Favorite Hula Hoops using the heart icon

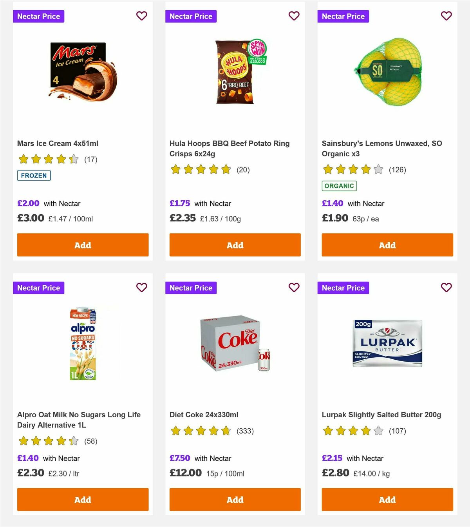coord(294,16)
